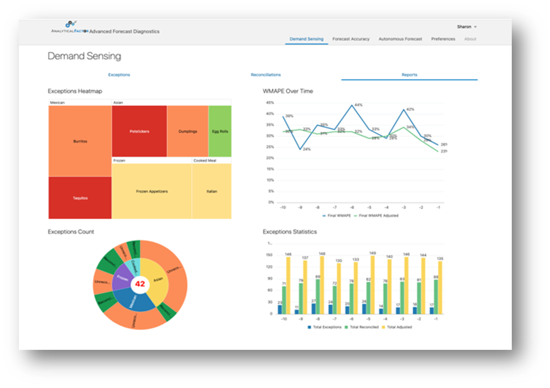Select the red Potstickers heatmap tile
Image resolution: width=550 pixels, height=388 pixels.
(139, 131)
